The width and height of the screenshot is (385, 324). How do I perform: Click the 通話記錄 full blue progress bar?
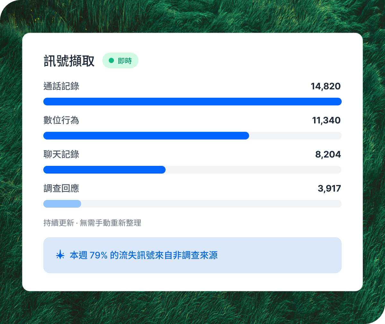[x=193, y=102]
